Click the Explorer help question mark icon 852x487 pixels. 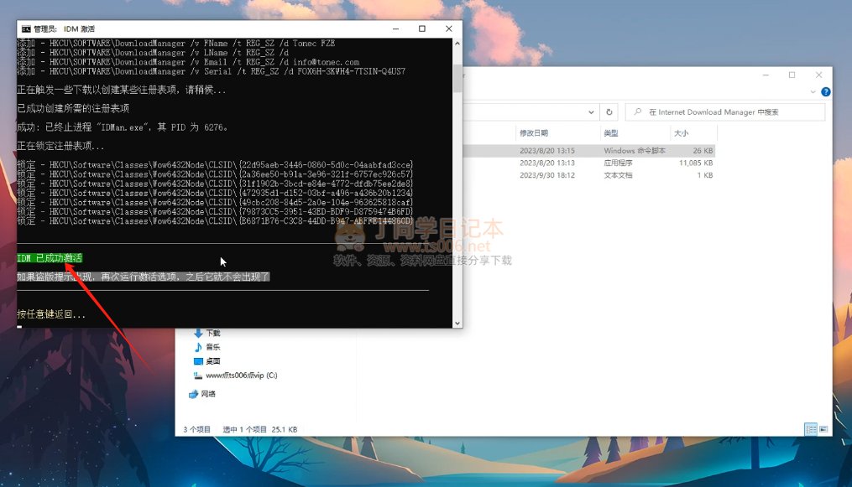click(x=826, y=92)
